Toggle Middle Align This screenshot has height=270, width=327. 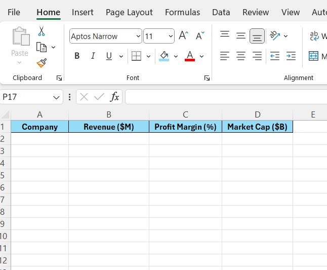coord(241,35)
